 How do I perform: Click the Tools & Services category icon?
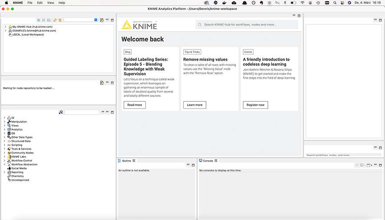point(9,149)
